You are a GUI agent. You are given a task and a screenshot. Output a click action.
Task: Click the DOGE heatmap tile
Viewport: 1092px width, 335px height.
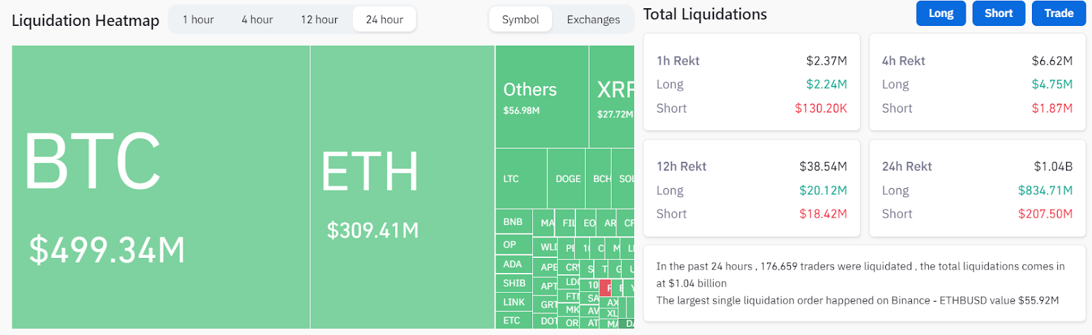pos(566,179)
